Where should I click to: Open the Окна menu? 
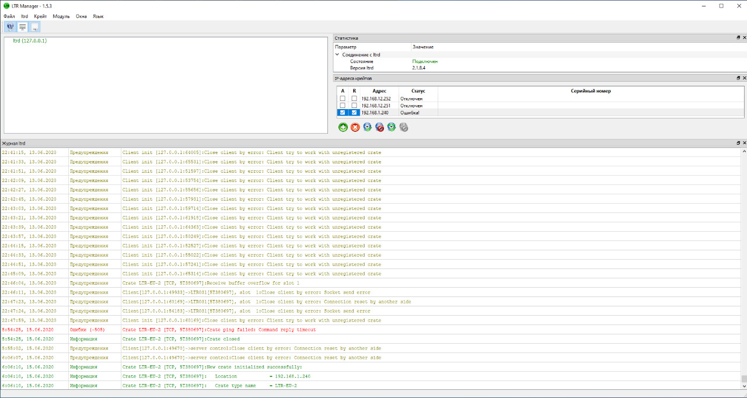[x=81, y=16]
